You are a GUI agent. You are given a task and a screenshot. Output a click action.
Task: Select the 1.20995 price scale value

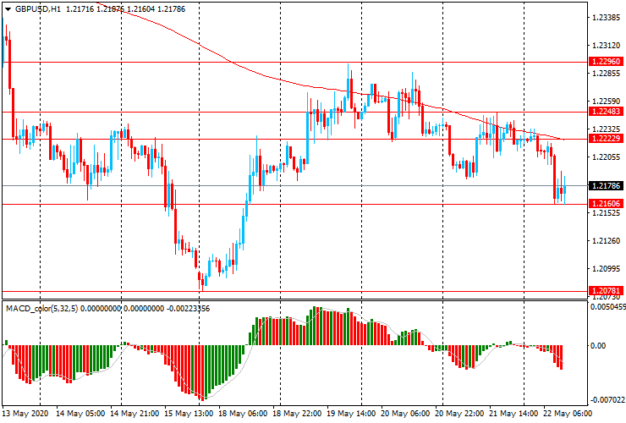coord(607,269)
